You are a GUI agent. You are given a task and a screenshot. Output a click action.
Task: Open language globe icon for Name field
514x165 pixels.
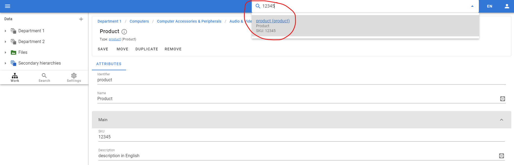[503, 99]
